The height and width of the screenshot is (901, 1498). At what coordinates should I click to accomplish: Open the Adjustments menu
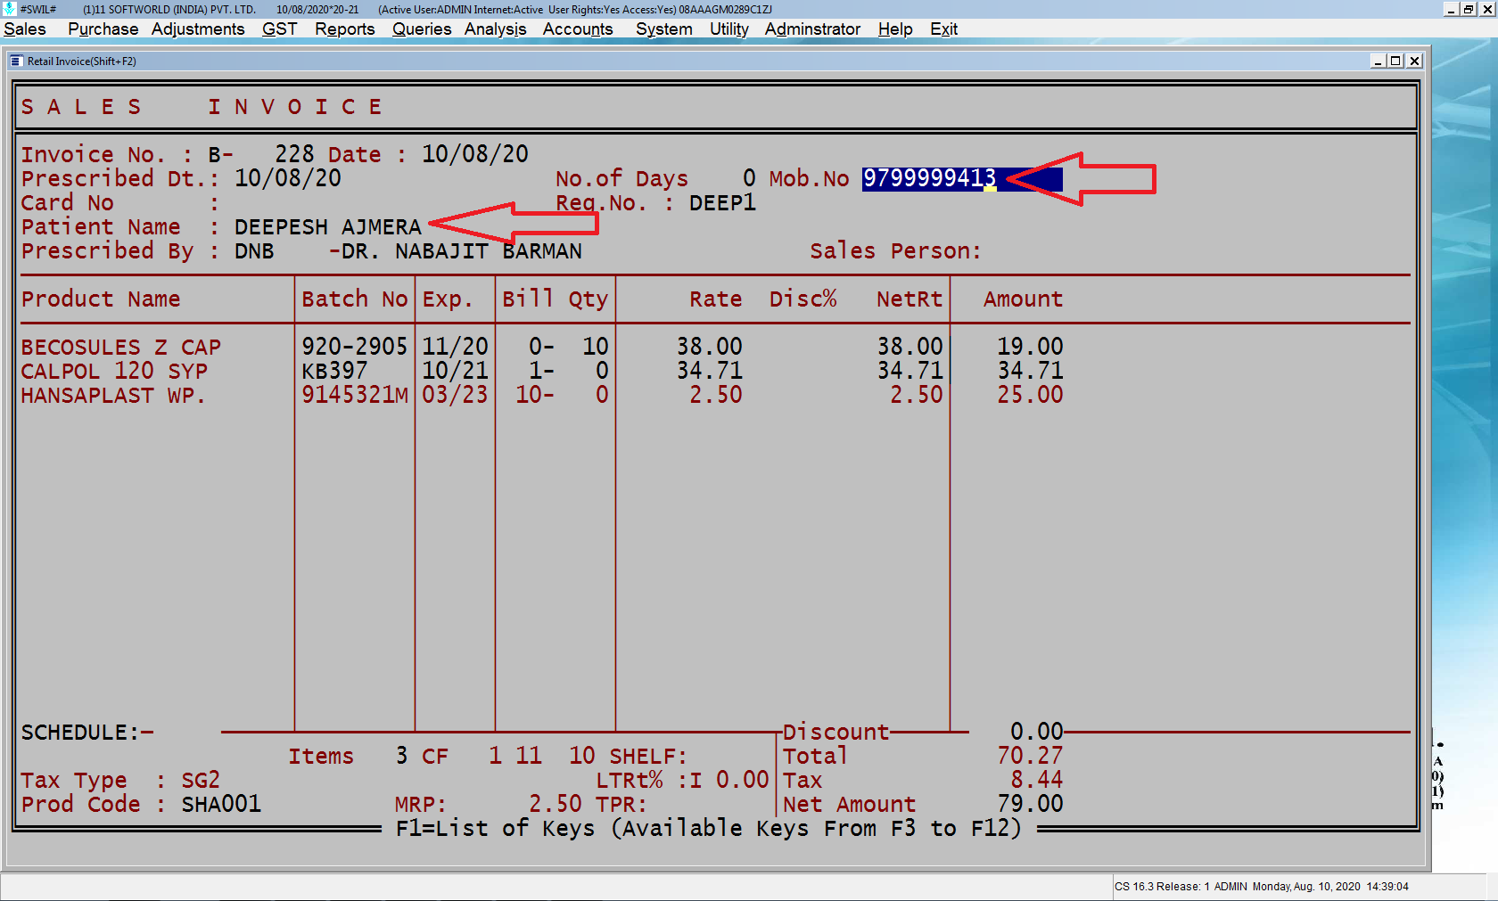(197, 29)
